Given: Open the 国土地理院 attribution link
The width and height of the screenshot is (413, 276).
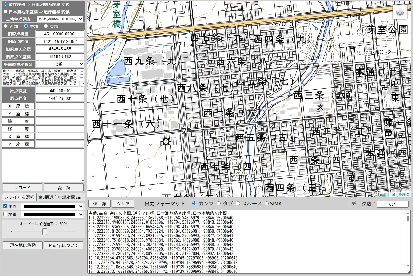Looking at the screenshot, I should tap(400, 195).
